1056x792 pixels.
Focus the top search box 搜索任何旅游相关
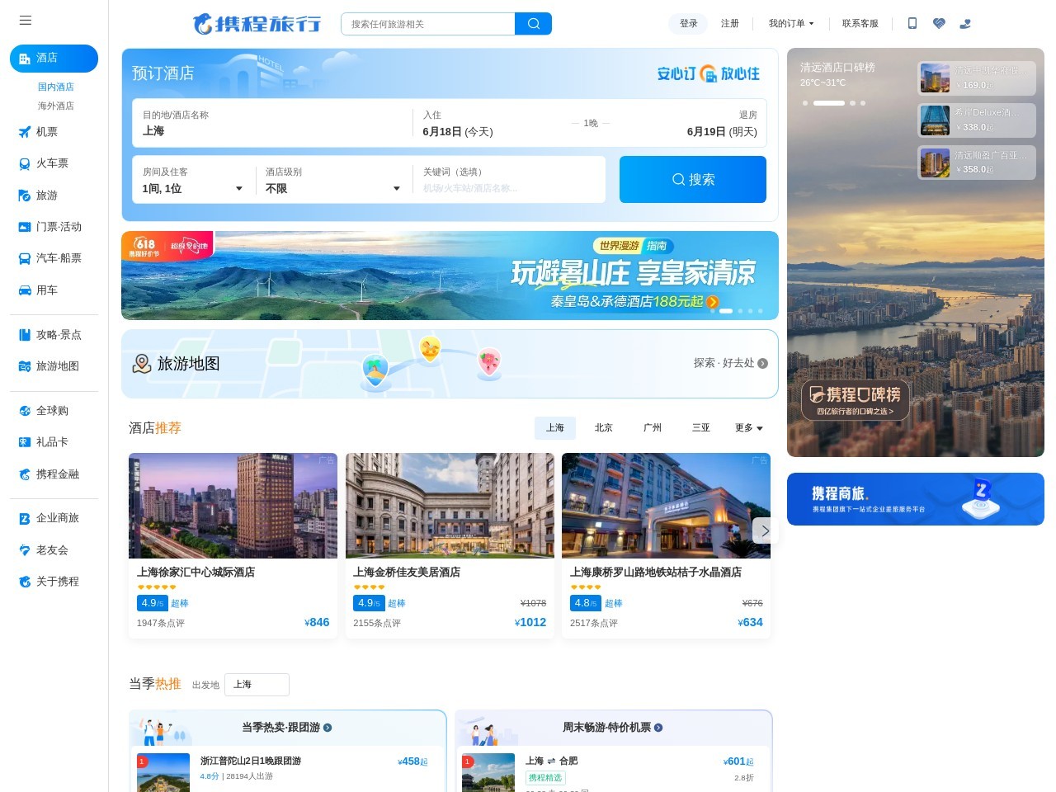tap(428, 24)
